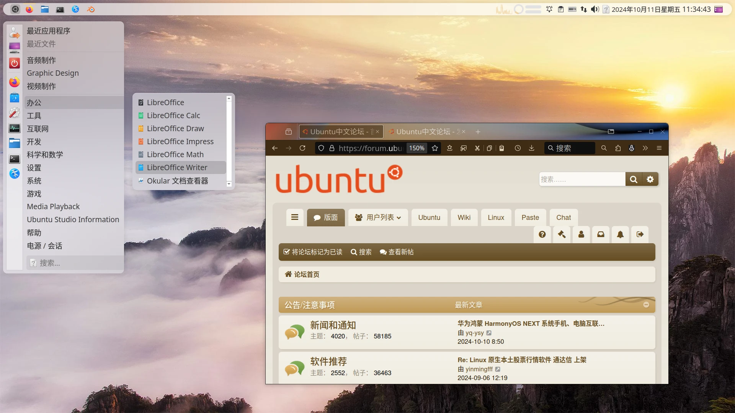This screenshot has width=735, height=413.
Task: Click the application menu 搜索 field
Action: (x=75, y=263)
